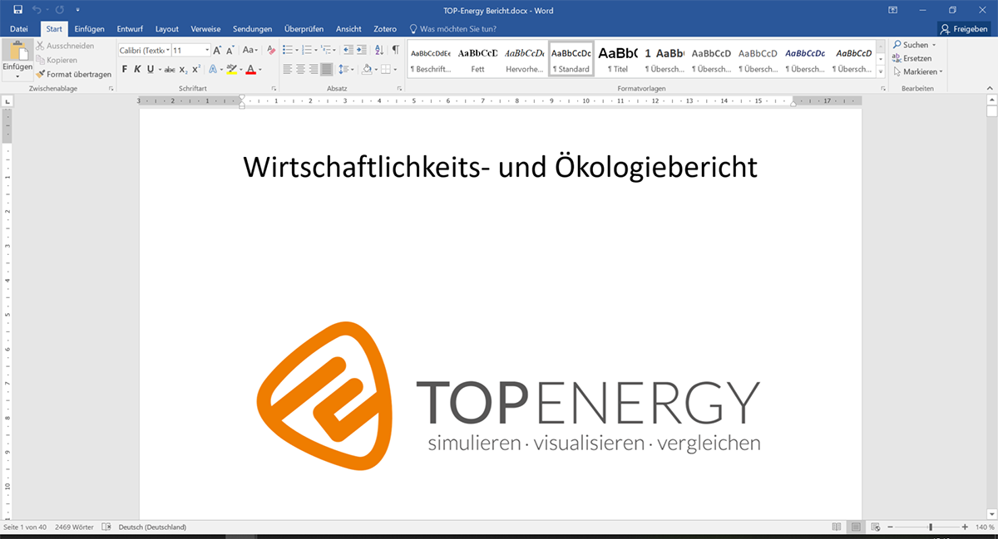The image size is (998, 539).
Task: Zoom in with the plus button
Action: [x=965, y=527]
